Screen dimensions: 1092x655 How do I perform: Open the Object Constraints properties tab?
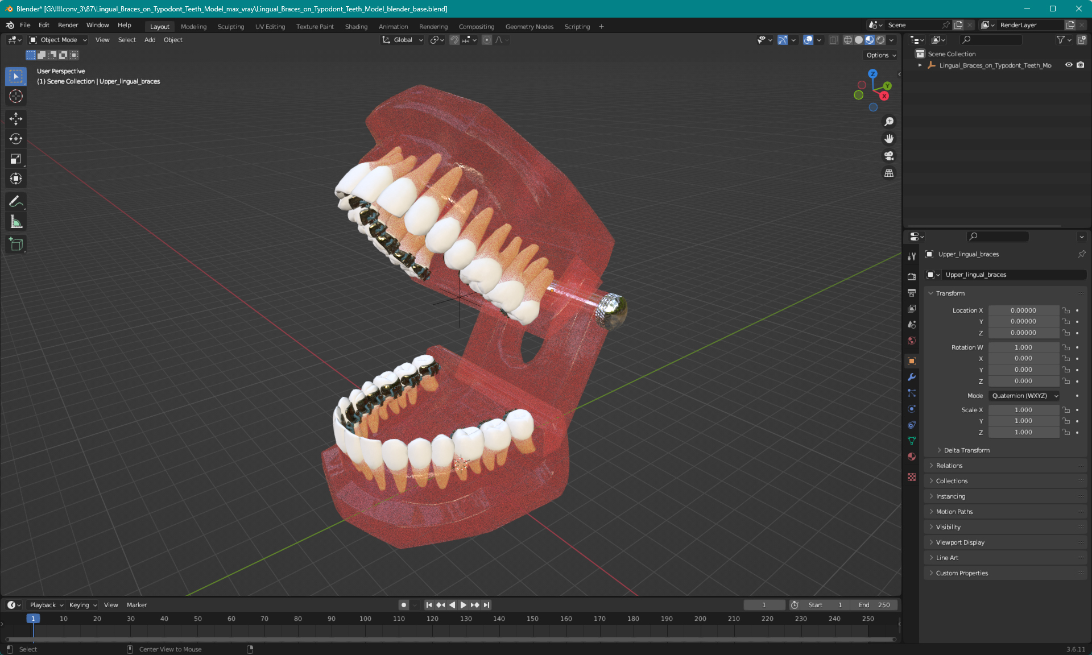[x=912, y=425]
